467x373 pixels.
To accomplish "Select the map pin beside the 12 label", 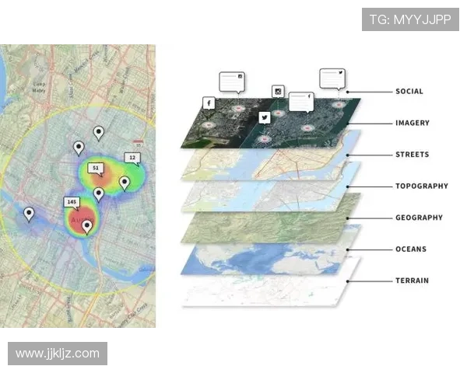I will pos(125,183).
